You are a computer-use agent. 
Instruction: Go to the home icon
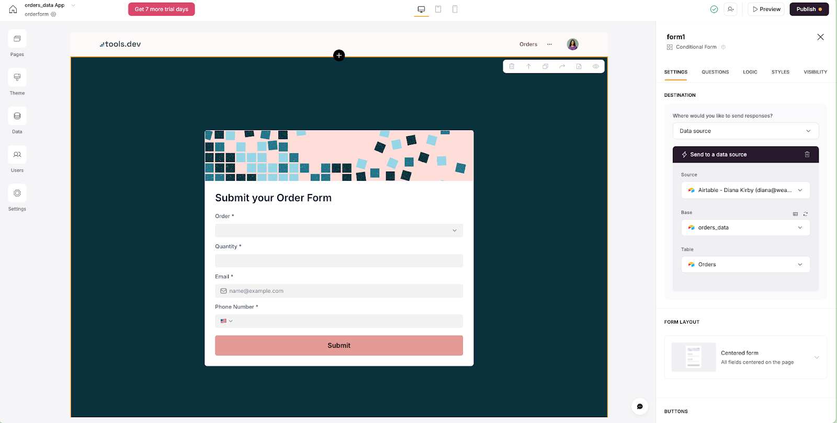point(13,9)
